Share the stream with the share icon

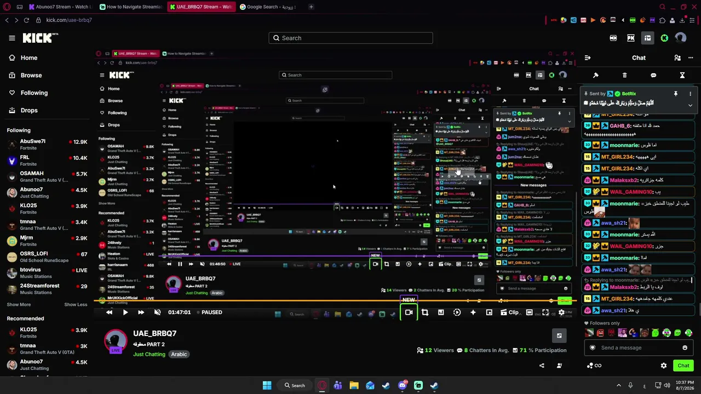pyautogui.click(x=542, y=366)
